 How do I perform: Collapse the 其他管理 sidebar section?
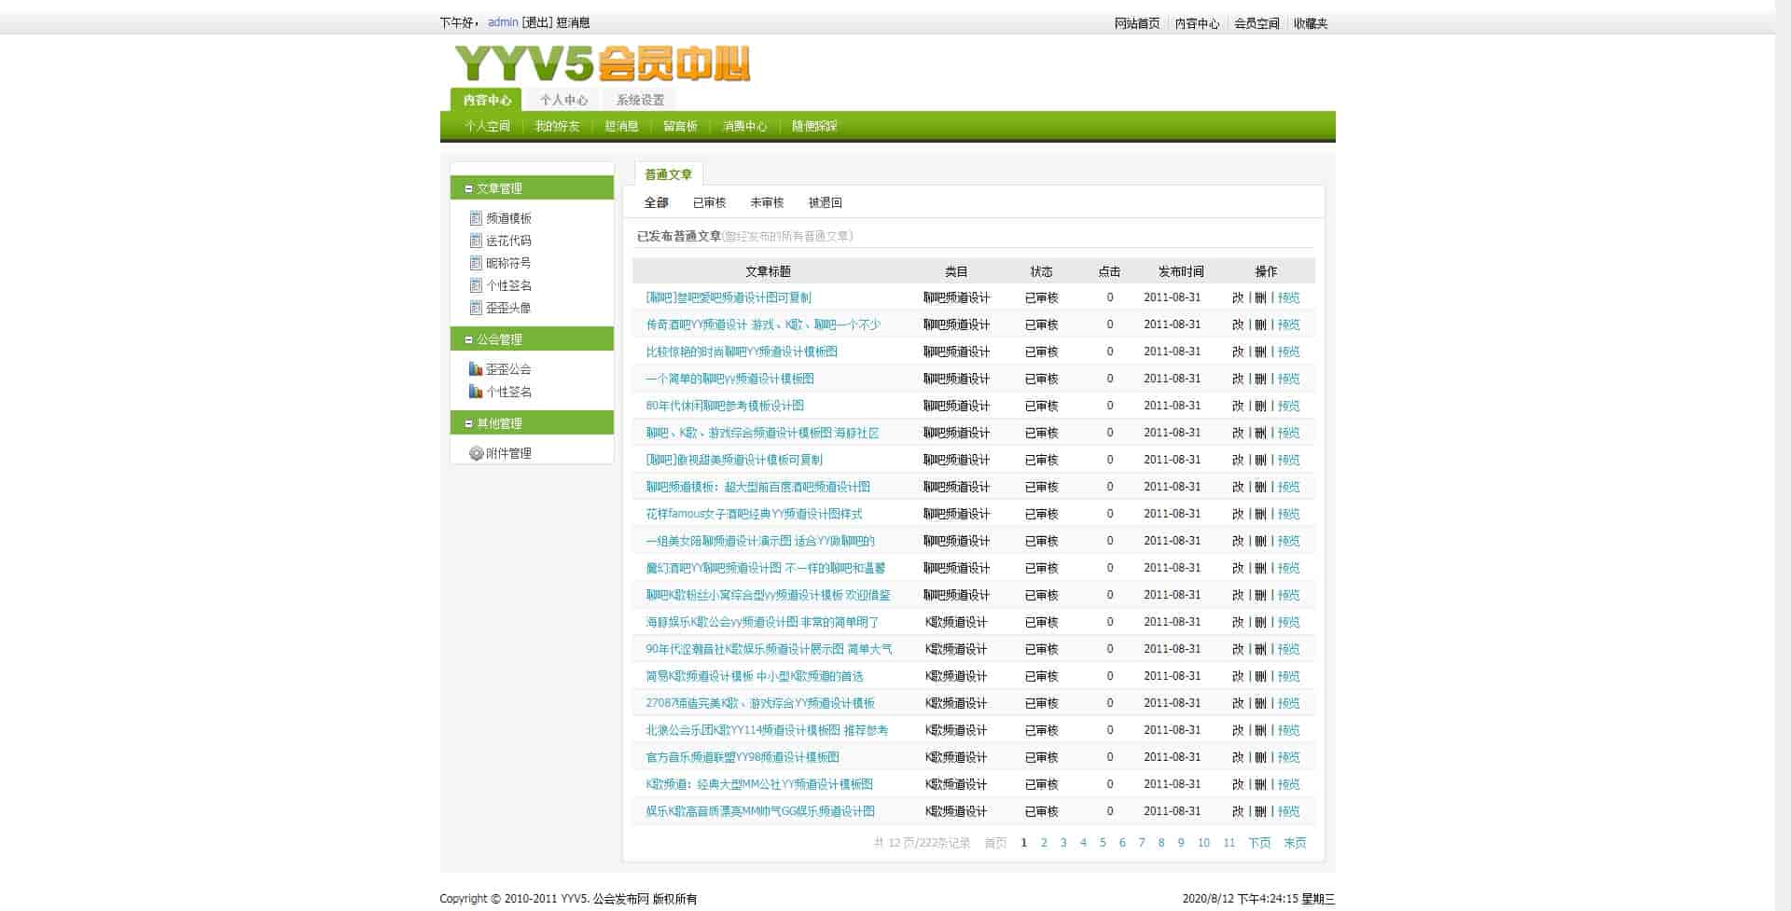point(468,423)
